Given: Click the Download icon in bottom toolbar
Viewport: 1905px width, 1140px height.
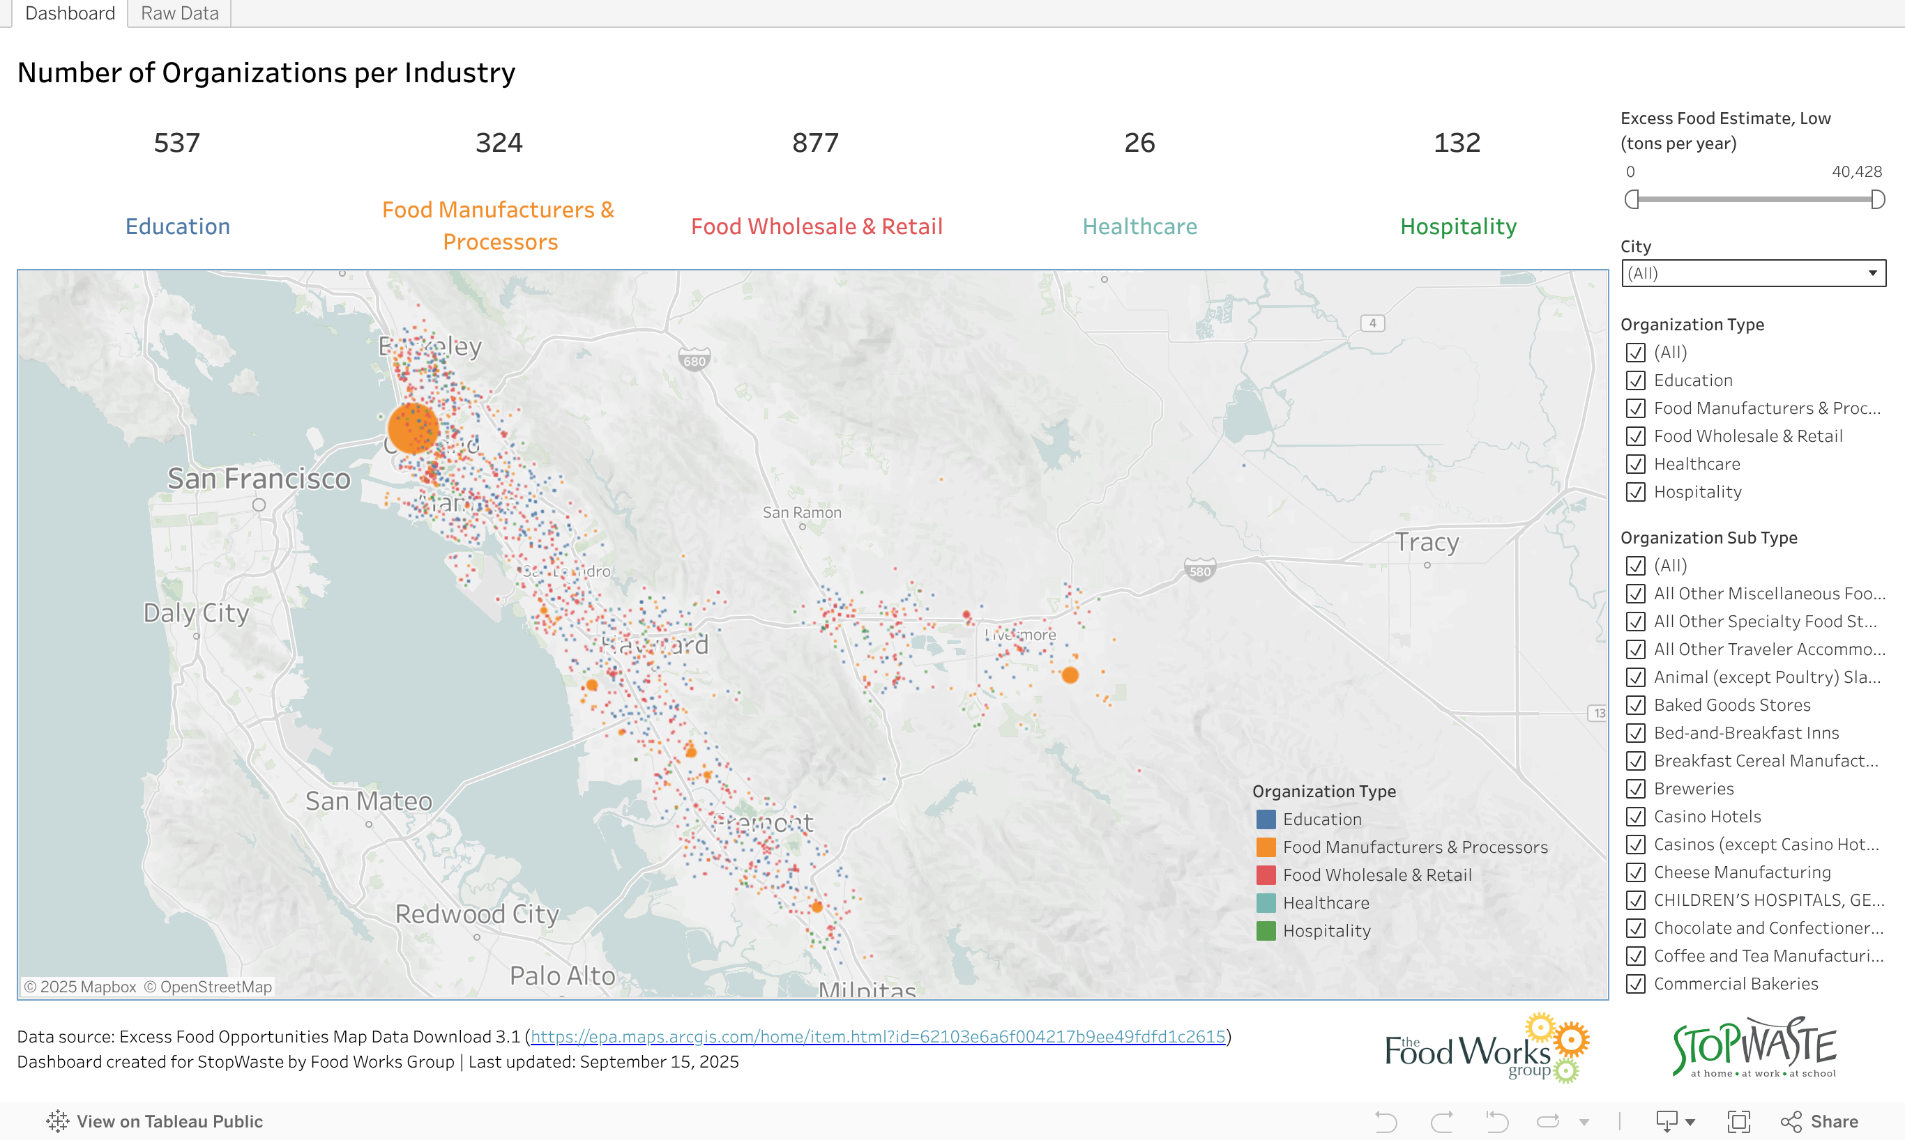Looking at the screenshot, I should pyautogui.click(x=1666, y=1122).
